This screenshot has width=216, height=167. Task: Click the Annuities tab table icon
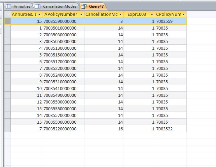8,6
